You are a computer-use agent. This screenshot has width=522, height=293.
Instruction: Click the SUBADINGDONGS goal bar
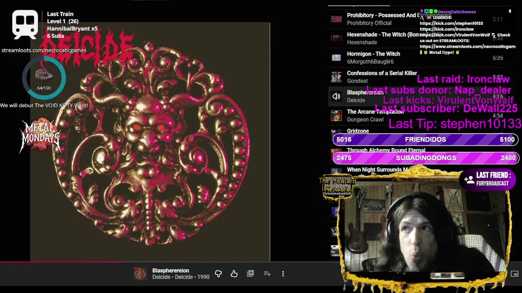tap(425, 158)
